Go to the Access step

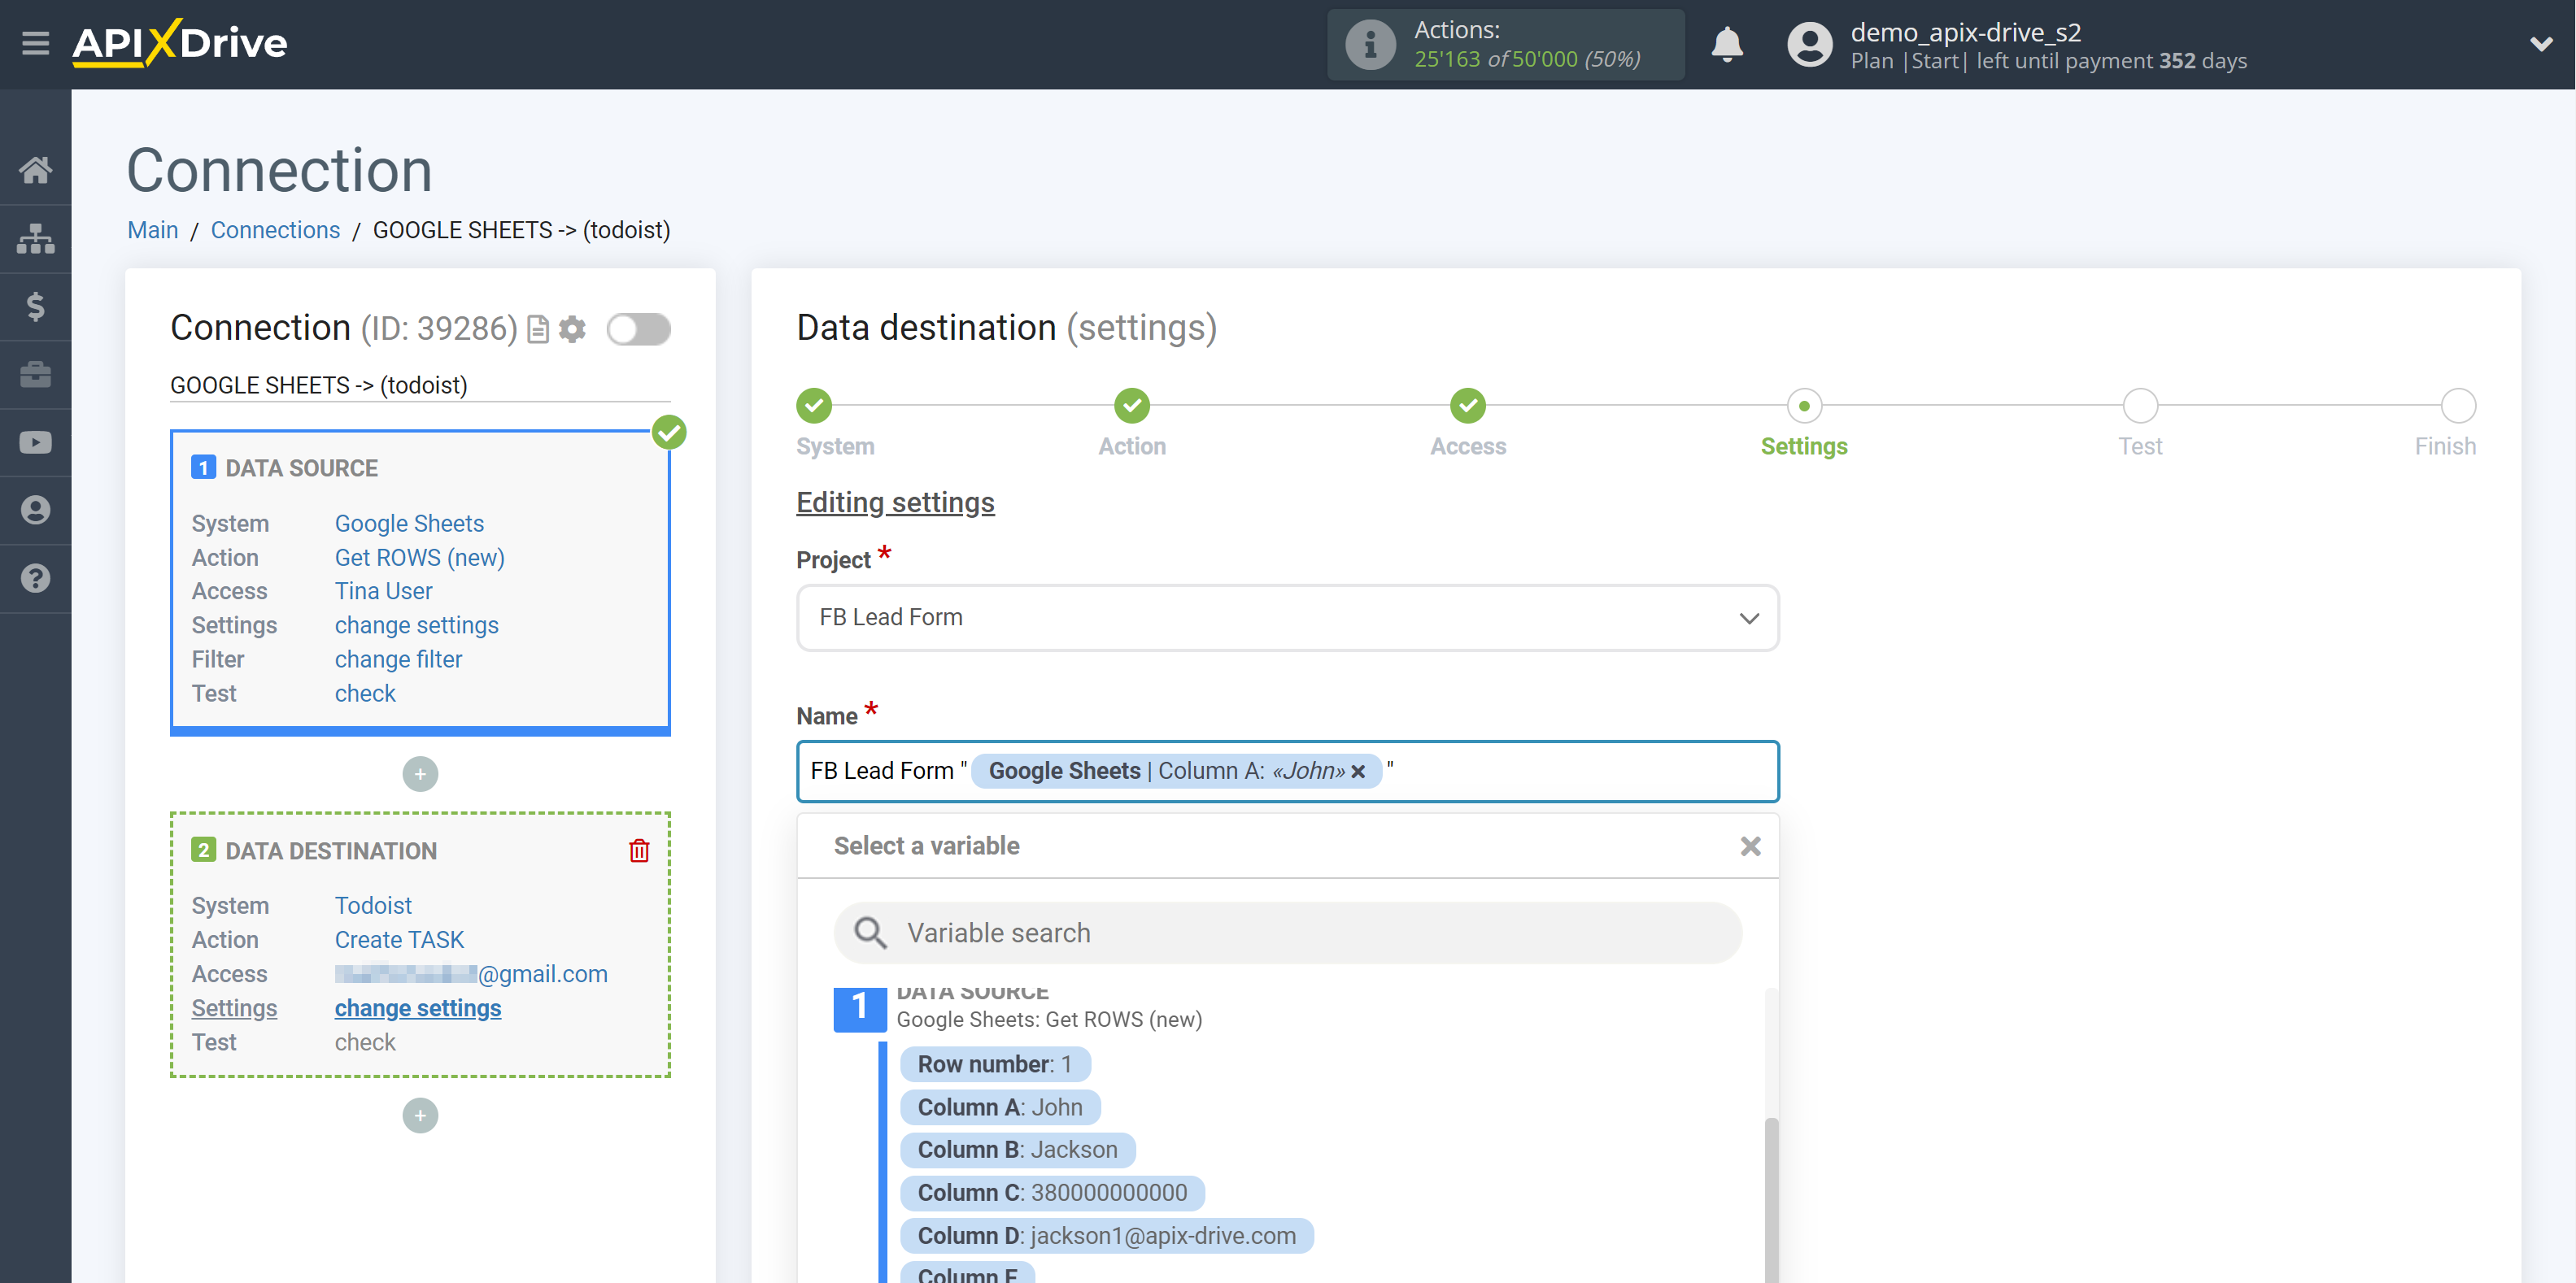point(1468,406)
